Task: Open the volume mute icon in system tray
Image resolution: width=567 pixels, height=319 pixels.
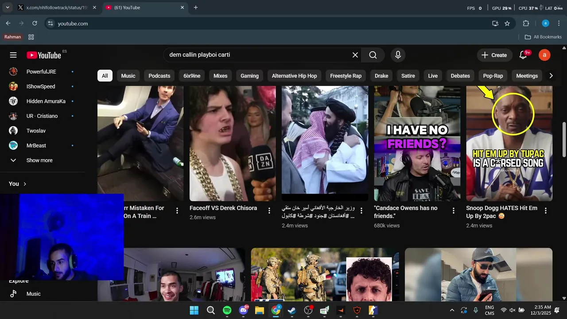Action: (x=513, y=310)
